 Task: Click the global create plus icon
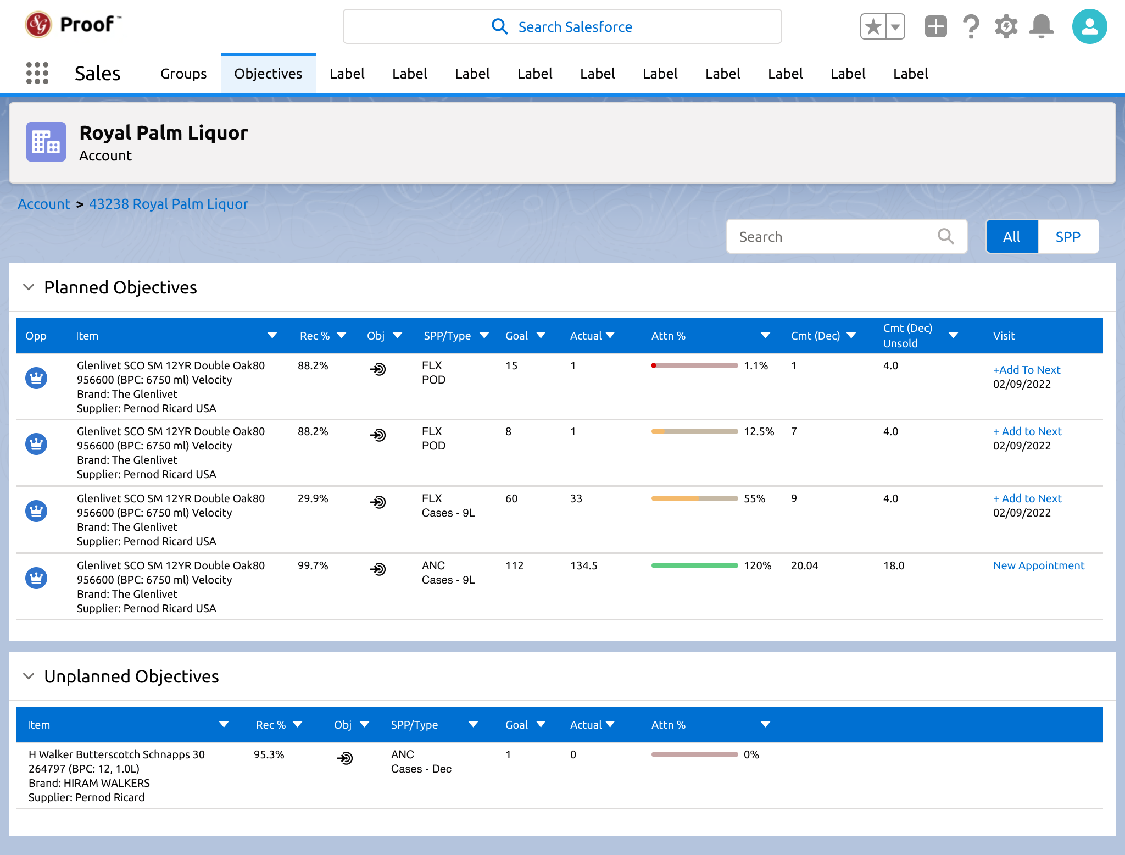935,26
